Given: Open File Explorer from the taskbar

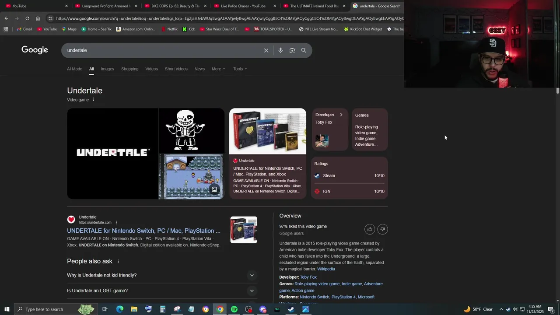Looking at the screenshot, I should pos(134,309).
